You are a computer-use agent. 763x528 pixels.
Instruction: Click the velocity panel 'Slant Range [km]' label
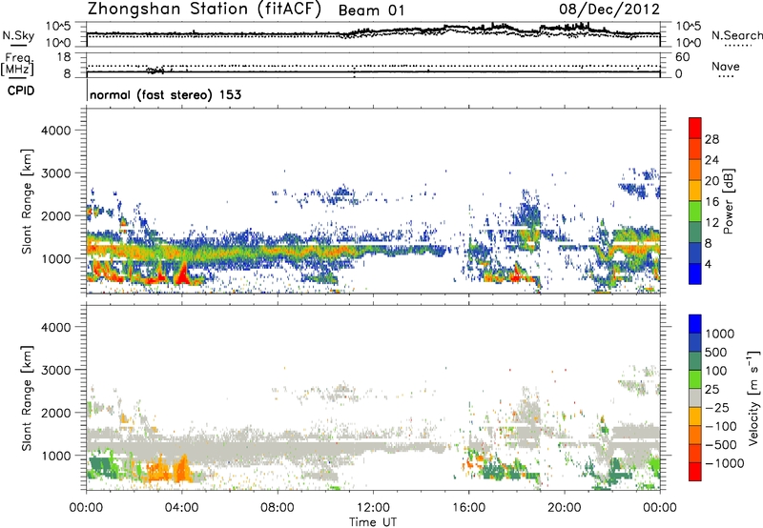[27, 398]
